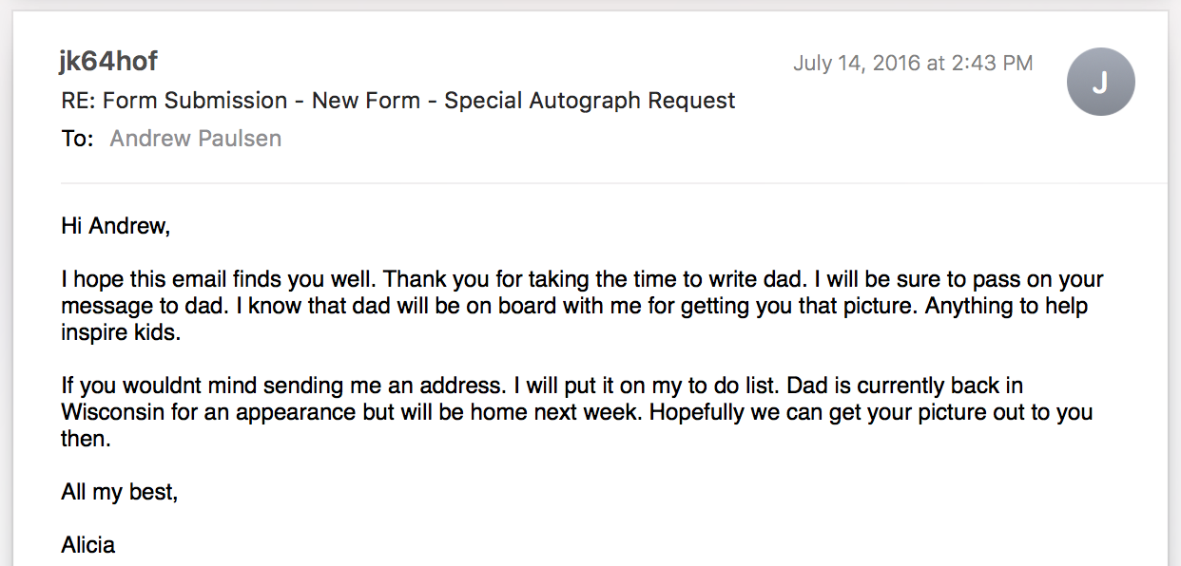This screenshot has height=566, width=1181.
Task: Click the "To:" field label
Action: pos(78,139)
